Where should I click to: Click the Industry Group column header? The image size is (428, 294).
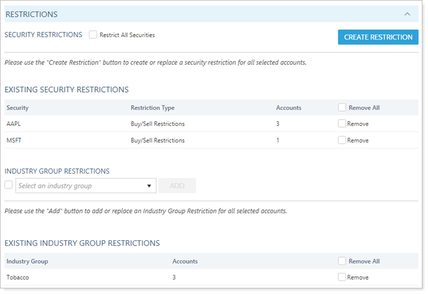tap(27, 261)
